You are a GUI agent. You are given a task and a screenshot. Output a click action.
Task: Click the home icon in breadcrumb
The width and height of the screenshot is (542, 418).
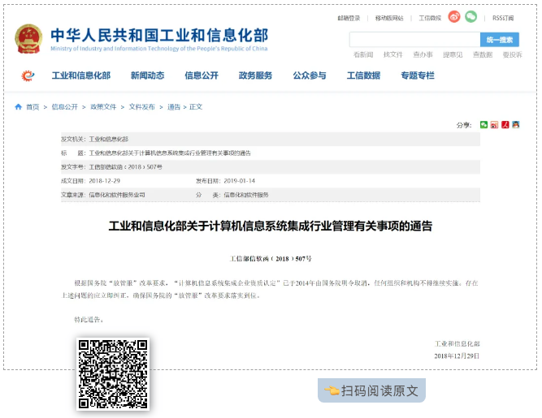point(19,107)
